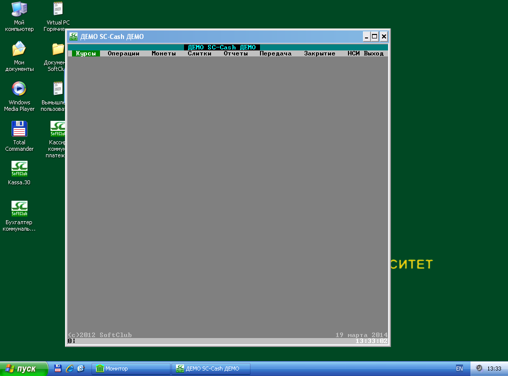Click the (c)2012 SoftClub status text

(100, 335)
